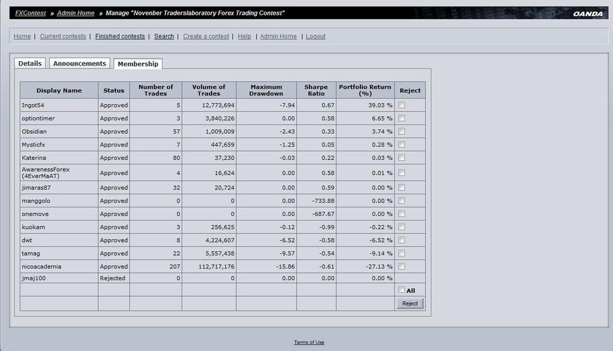Click the Obsidian display name
This screenshot has height=351, width=613.
(34, 131)
